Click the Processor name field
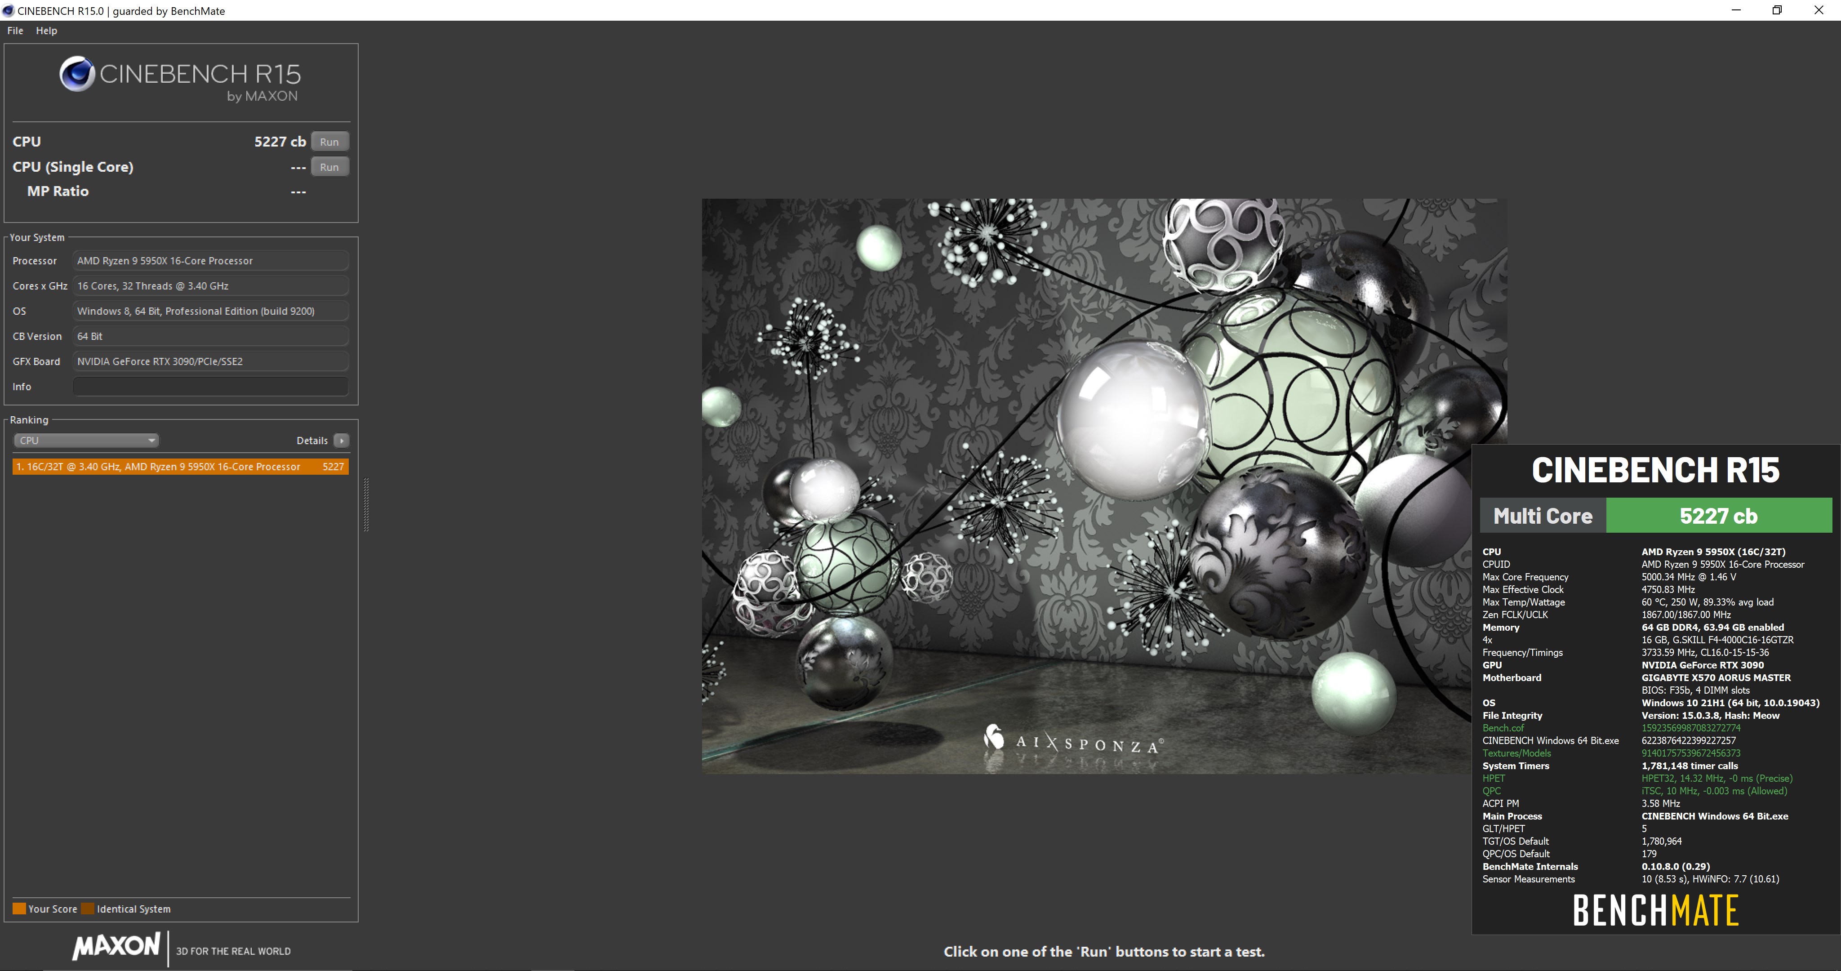 (210, 260)
